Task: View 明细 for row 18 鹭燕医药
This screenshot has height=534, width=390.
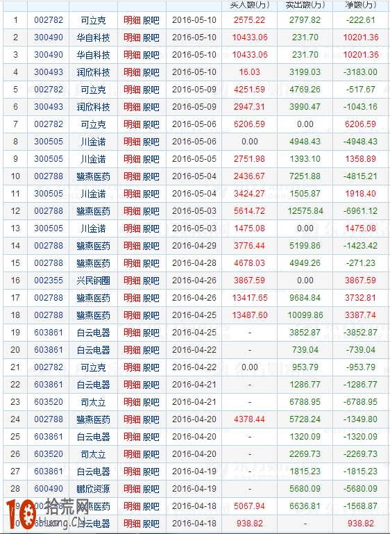Action: [132, 315]
